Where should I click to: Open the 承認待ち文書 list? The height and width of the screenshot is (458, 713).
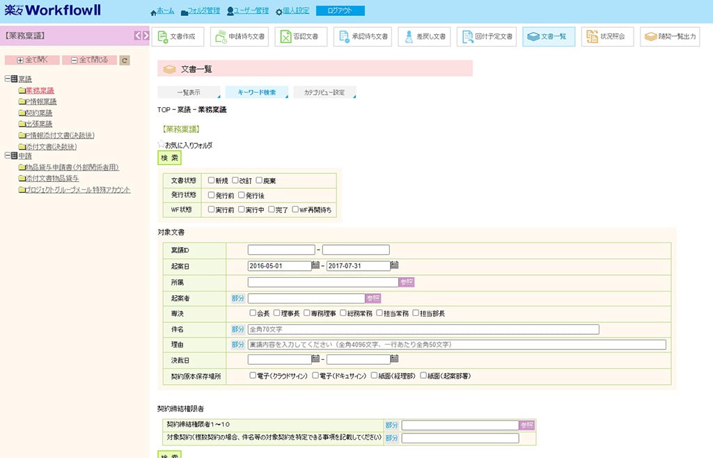[362, 37]
